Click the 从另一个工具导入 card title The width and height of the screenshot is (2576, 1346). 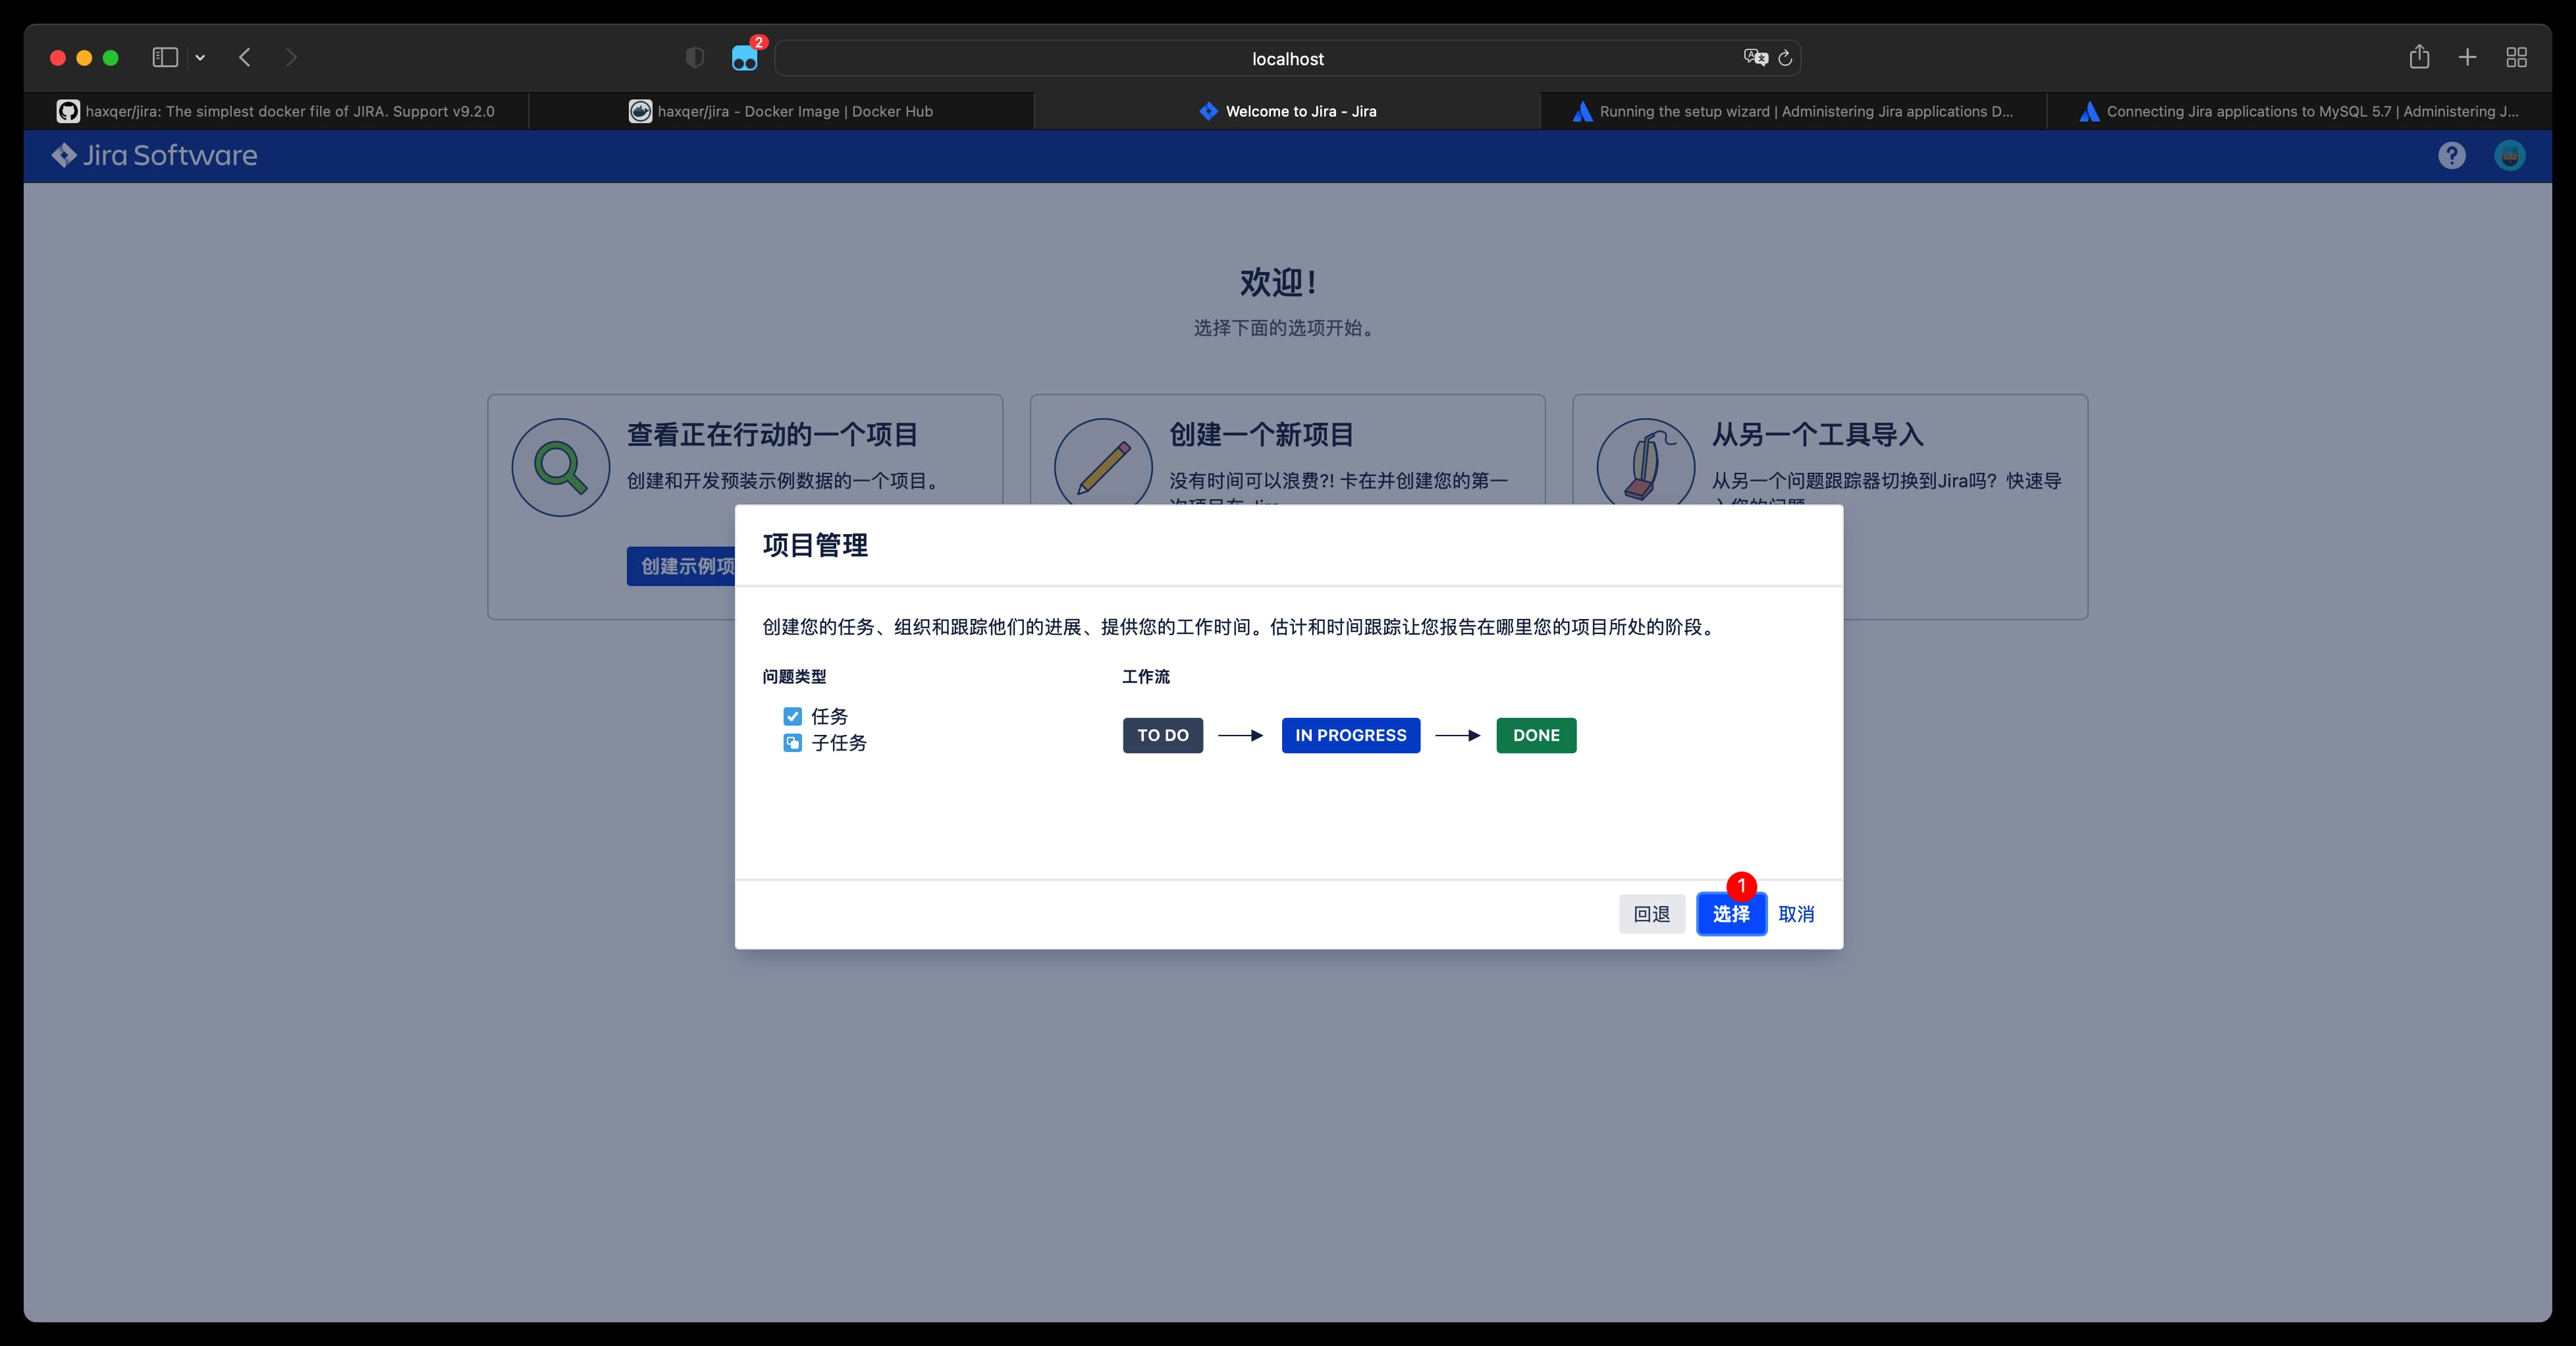point(1818,435)
